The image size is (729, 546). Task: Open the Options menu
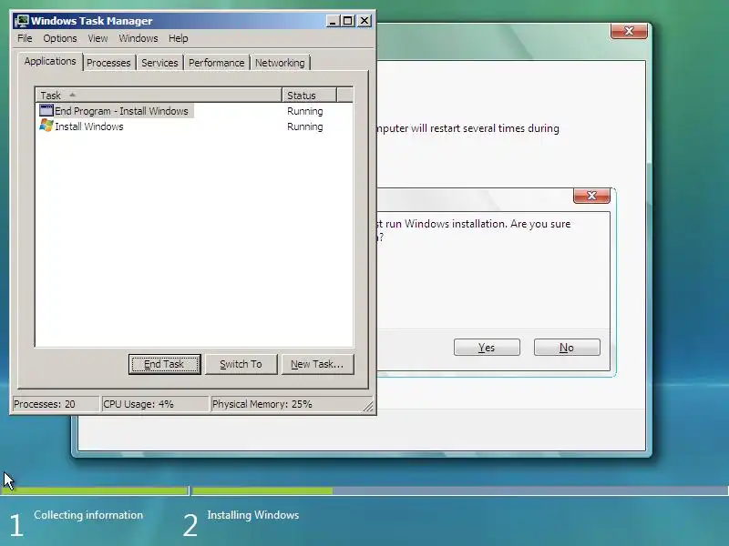(x=60, y=38)
